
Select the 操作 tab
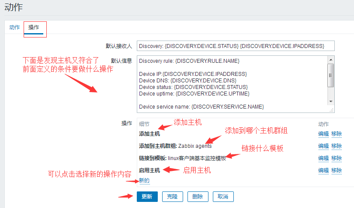[34, 27]
